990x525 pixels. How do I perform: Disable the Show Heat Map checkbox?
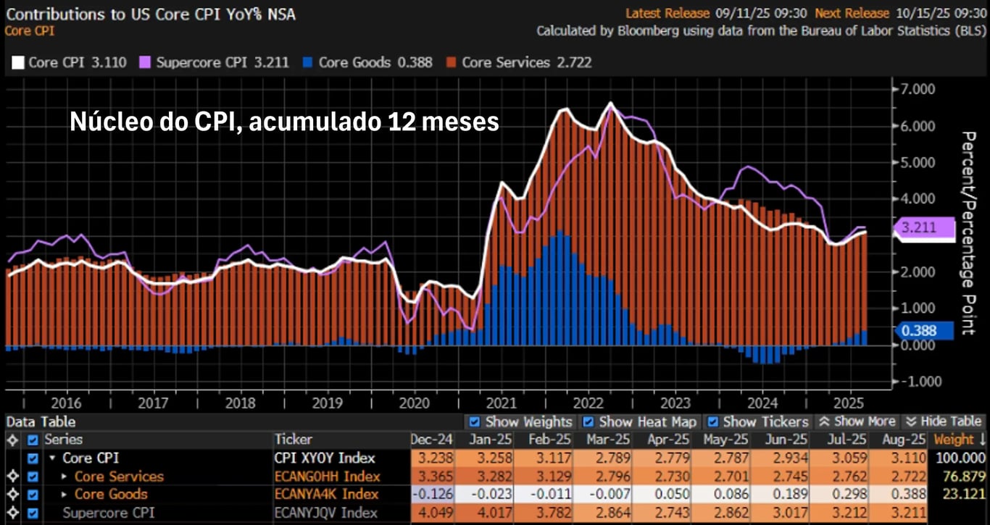click(588, 421)
